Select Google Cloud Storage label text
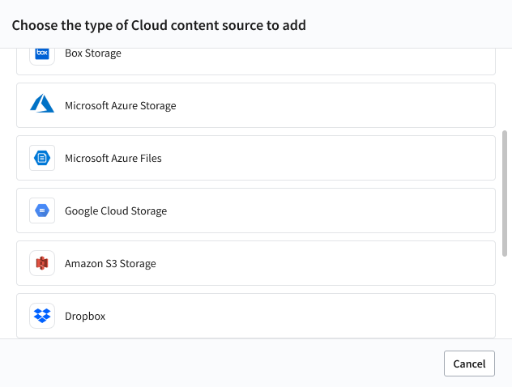The width and height of the screenshot is (512, 387). point(115,211)
